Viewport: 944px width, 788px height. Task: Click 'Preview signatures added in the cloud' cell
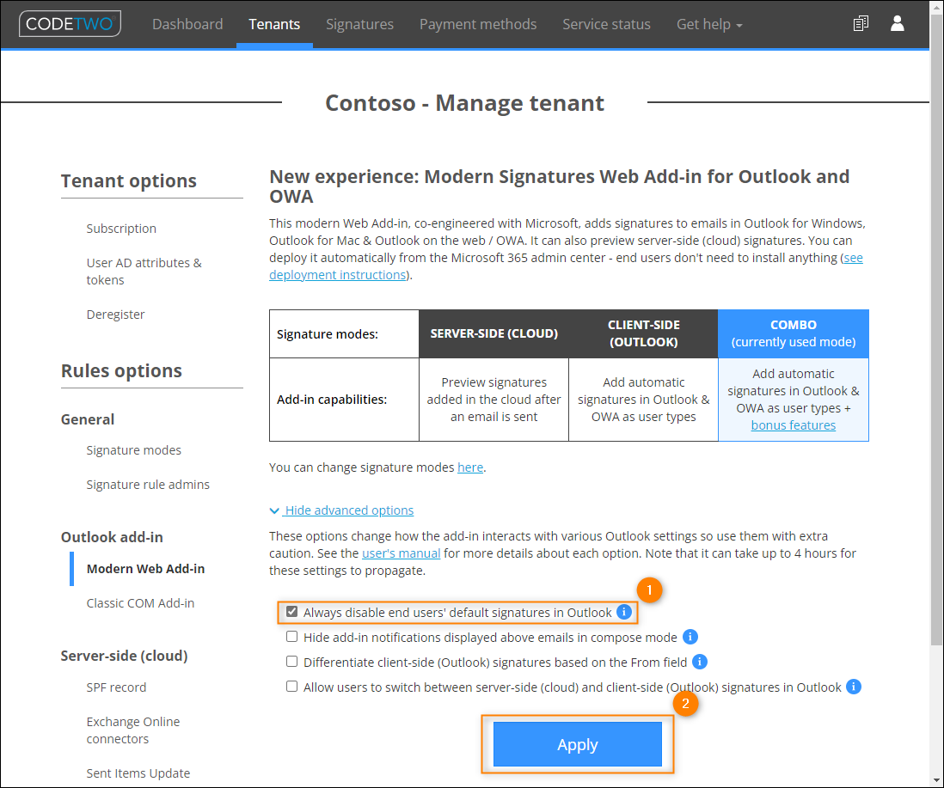coord(493,400)
